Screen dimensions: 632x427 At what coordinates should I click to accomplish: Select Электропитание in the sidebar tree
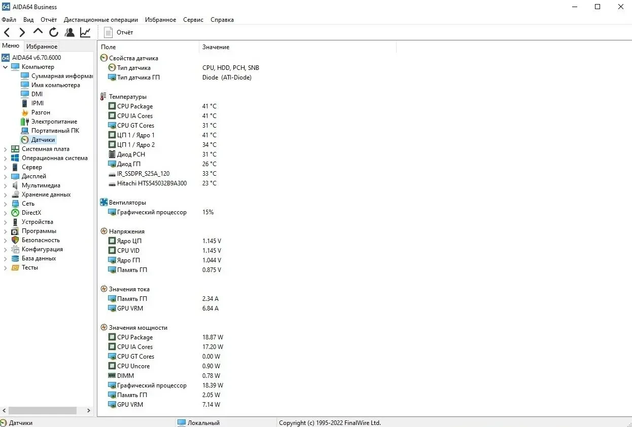click(x=54, y=122)
